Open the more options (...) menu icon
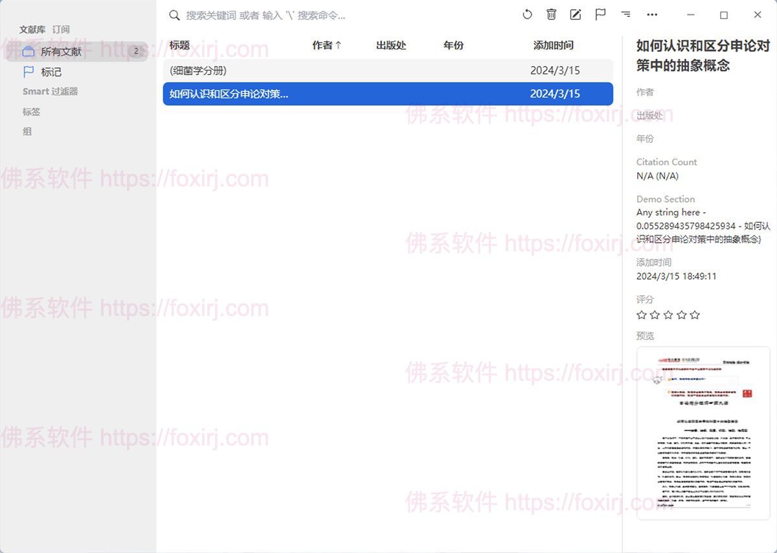 point(652,14)
